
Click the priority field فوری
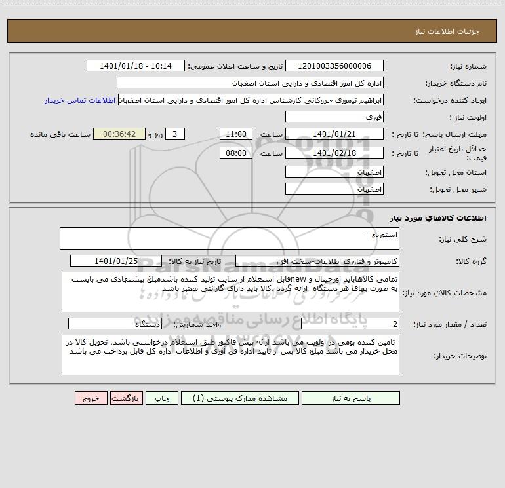(334, 117)
